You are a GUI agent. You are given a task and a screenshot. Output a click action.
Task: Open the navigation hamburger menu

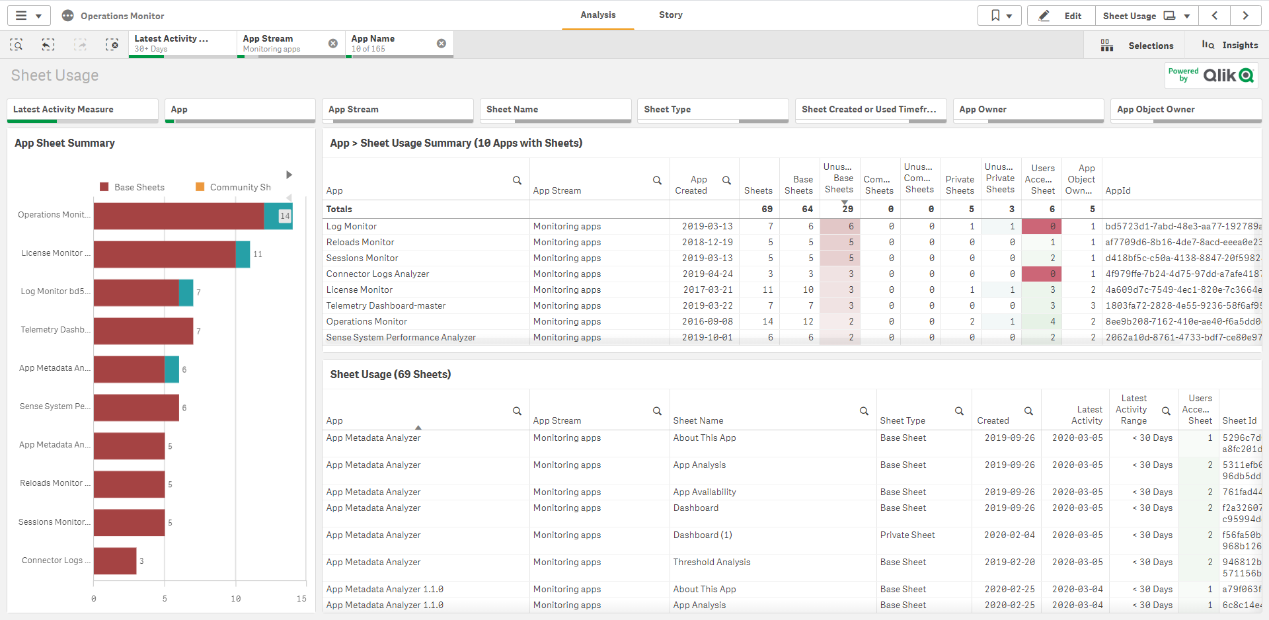[20, 15]
